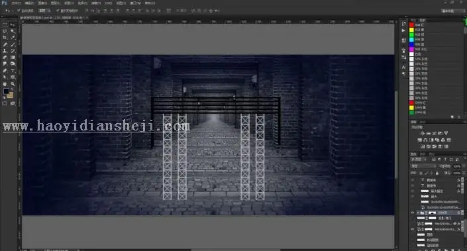The width and height of the screenshot is (467, 251).
Task: Select the Horizontal Type tool
Action: (13, 71)
